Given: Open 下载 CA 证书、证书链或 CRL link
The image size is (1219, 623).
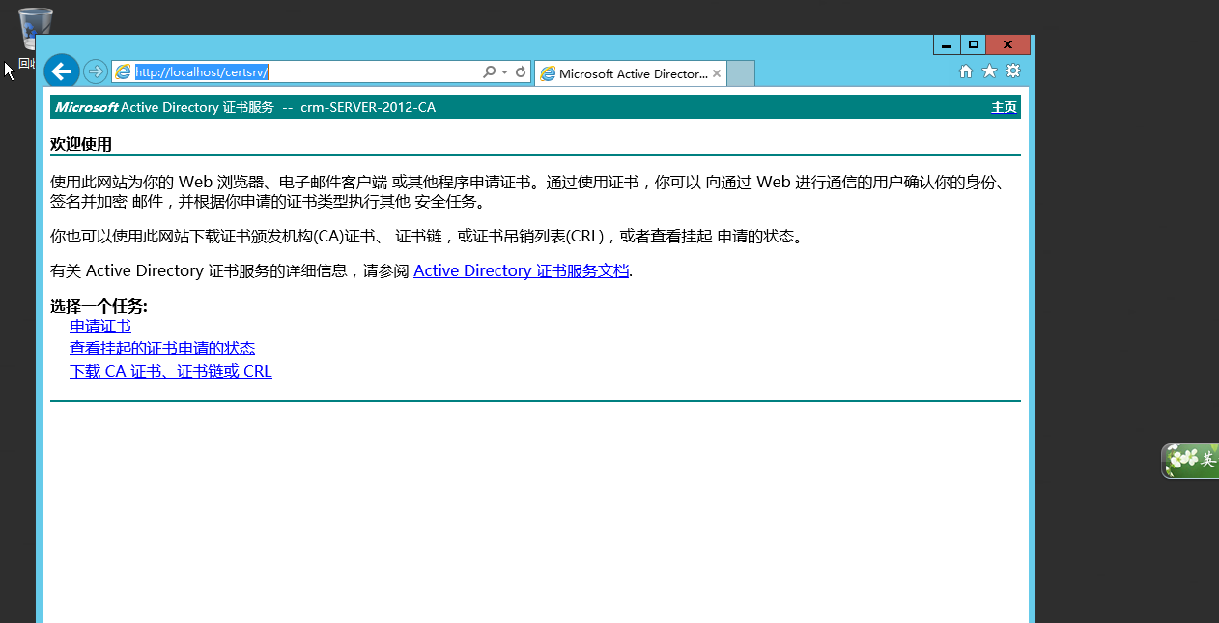Looking at the screenshot, I should (171, 371).
